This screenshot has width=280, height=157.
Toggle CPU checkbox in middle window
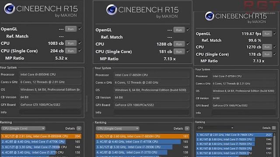(x=188, y=44)
